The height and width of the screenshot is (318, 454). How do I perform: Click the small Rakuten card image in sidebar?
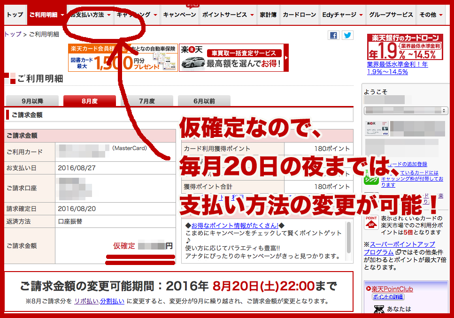point(377,129)
